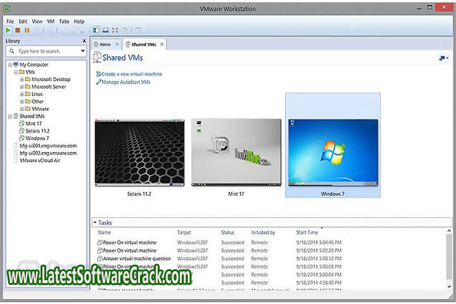Close the Home tab
The width and height of the screenshot is (456, 304).
(x=117, y=44)
